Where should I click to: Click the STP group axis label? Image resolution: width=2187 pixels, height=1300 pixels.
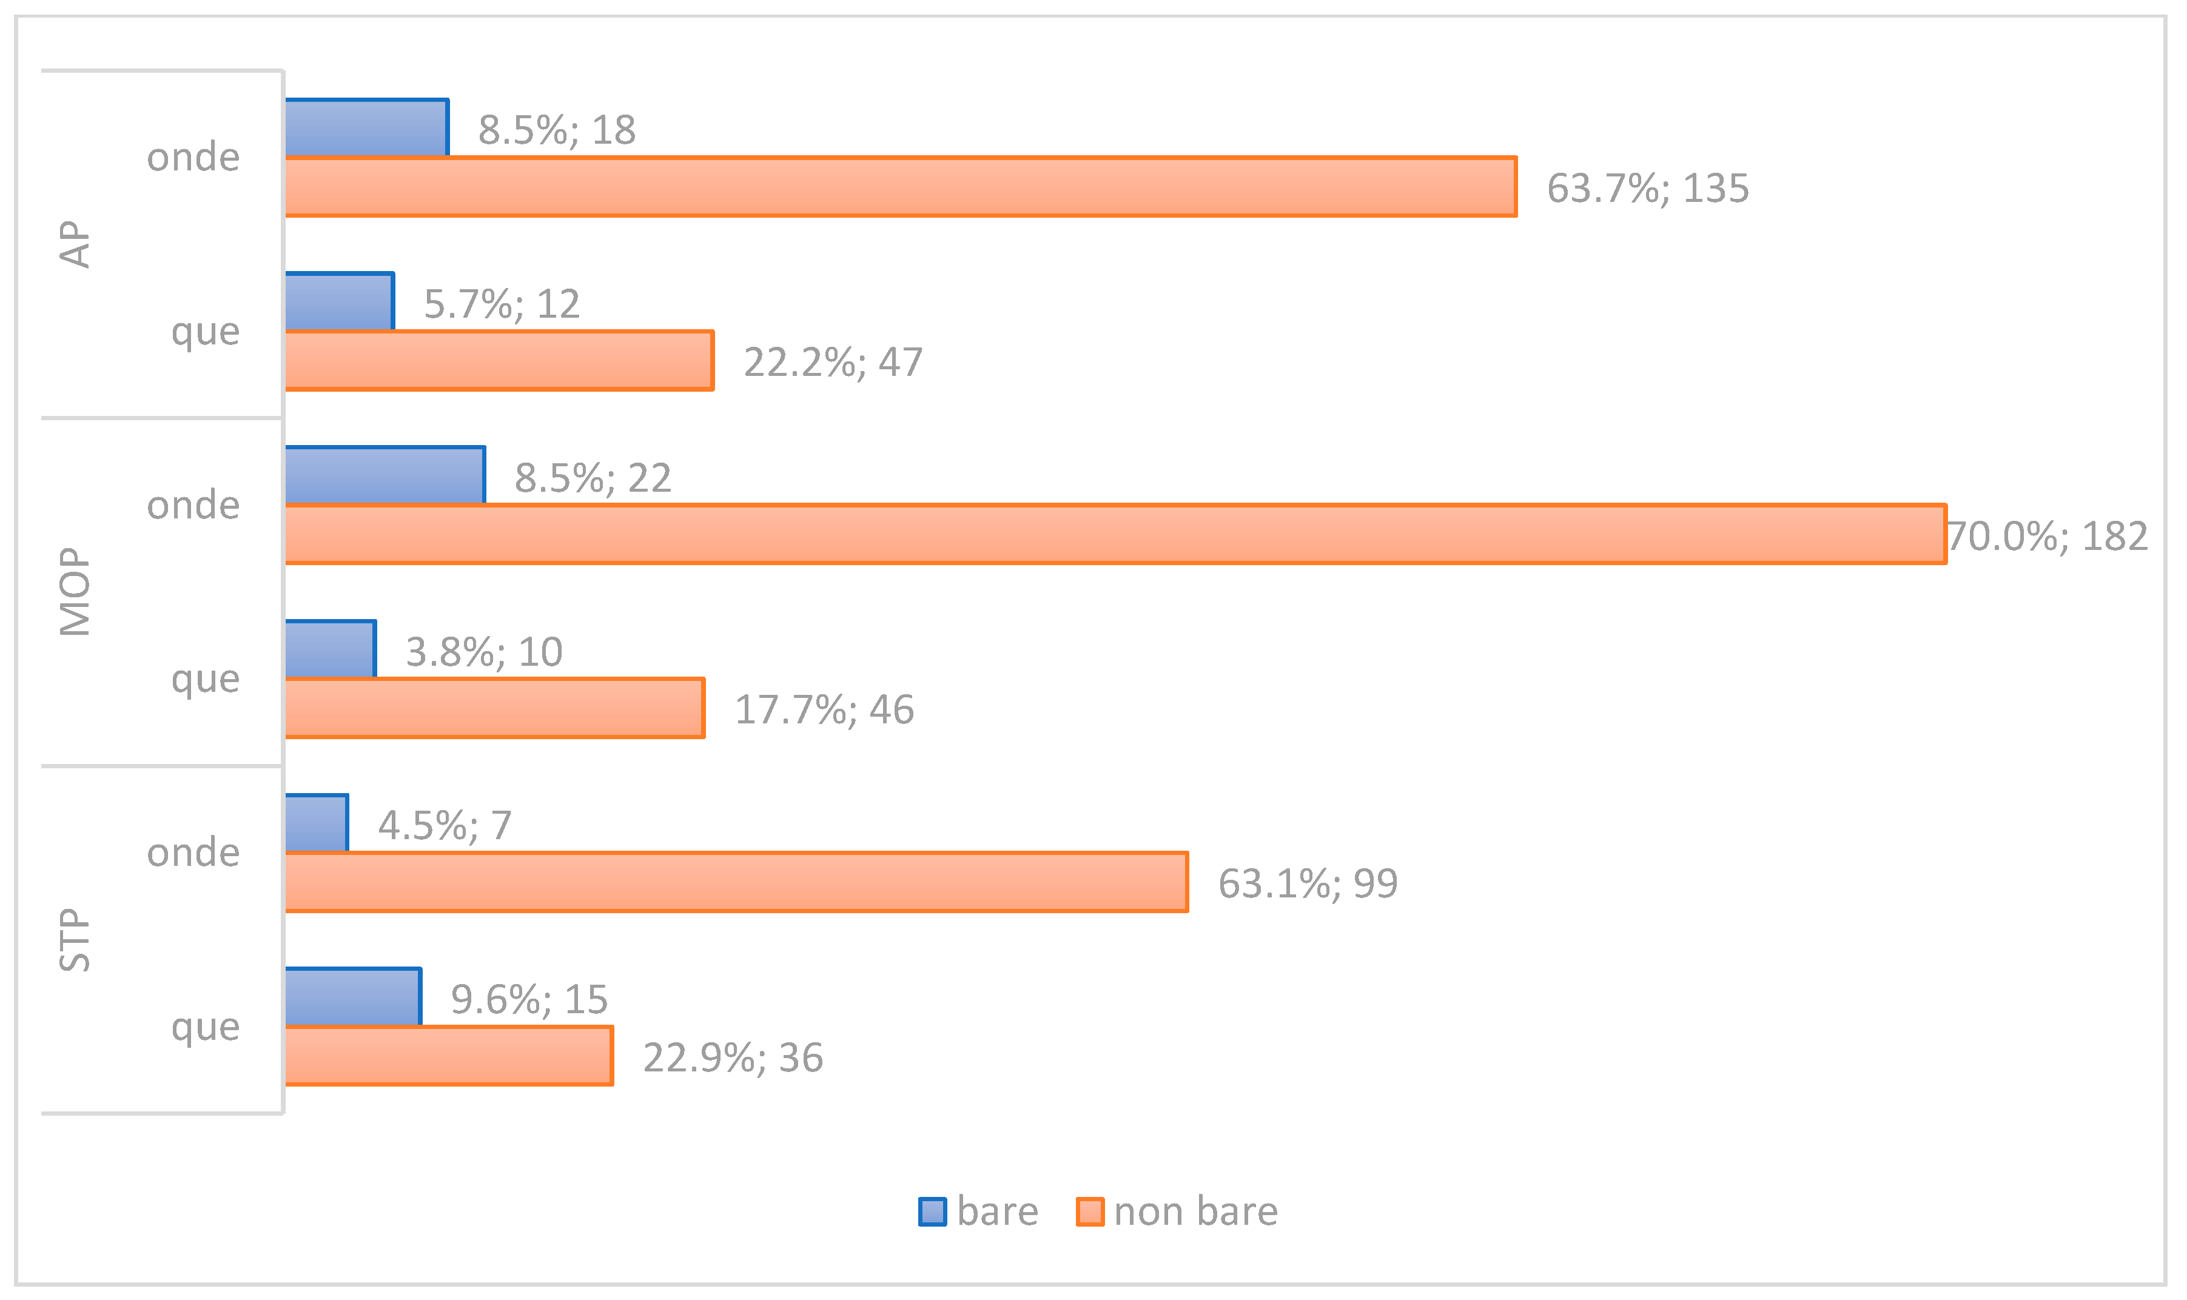pos(75,939)
